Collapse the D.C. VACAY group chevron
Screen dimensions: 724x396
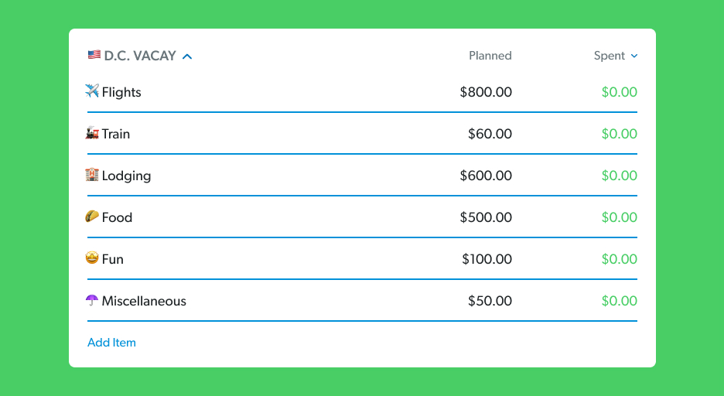[x=187, y=56]
